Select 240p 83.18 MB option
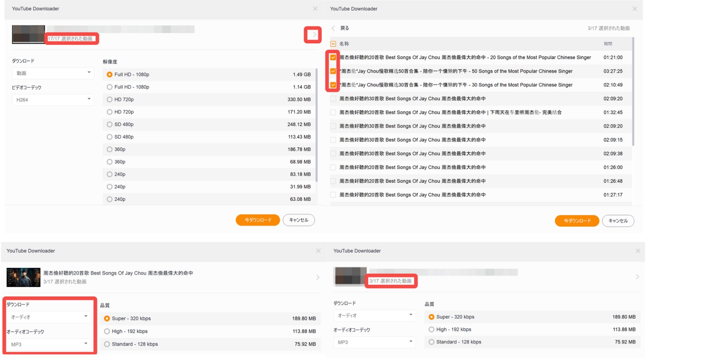This screenshot has height=358, width=710. (x=109, y=174)
